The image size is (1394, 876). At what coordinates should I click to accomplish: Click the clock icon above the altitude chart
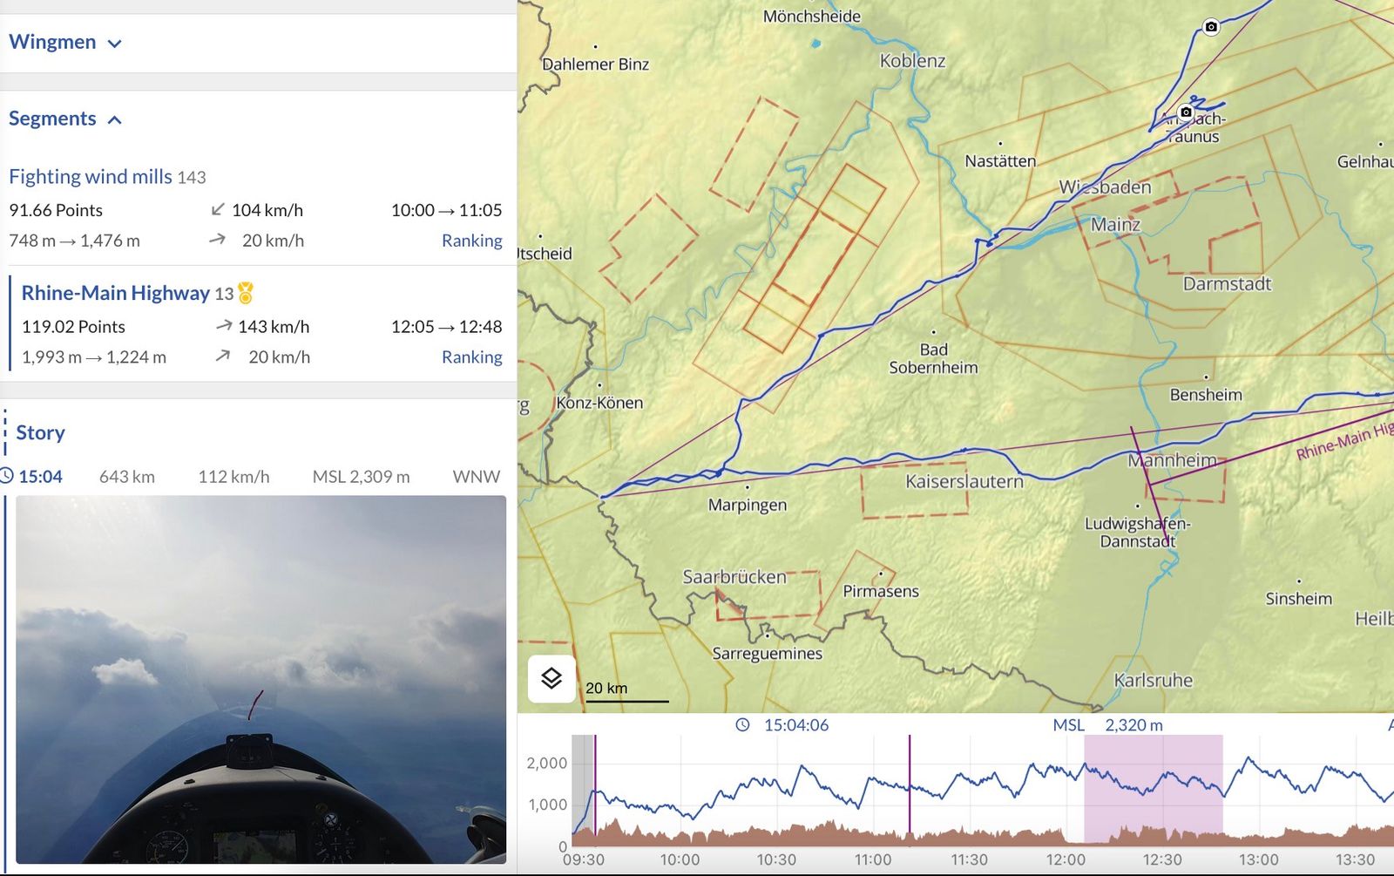[742, 725]
